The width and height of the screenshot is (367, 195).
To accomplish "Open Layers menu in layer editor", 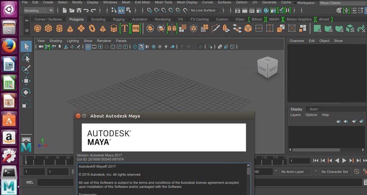I will coord(295,115).
